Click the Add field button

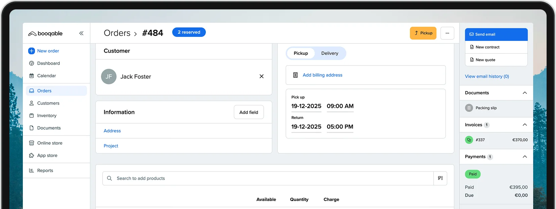point(248,112)
